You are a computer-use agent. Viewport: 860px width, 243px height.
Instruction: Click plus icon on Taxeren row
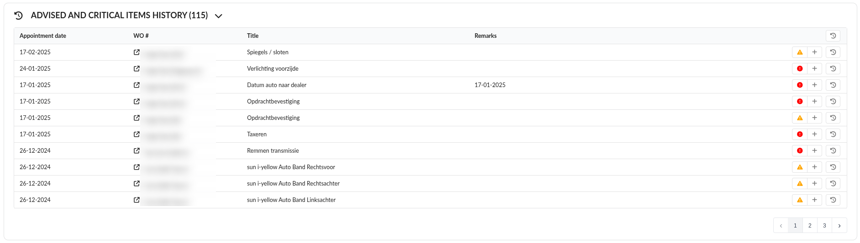point(814,134)
